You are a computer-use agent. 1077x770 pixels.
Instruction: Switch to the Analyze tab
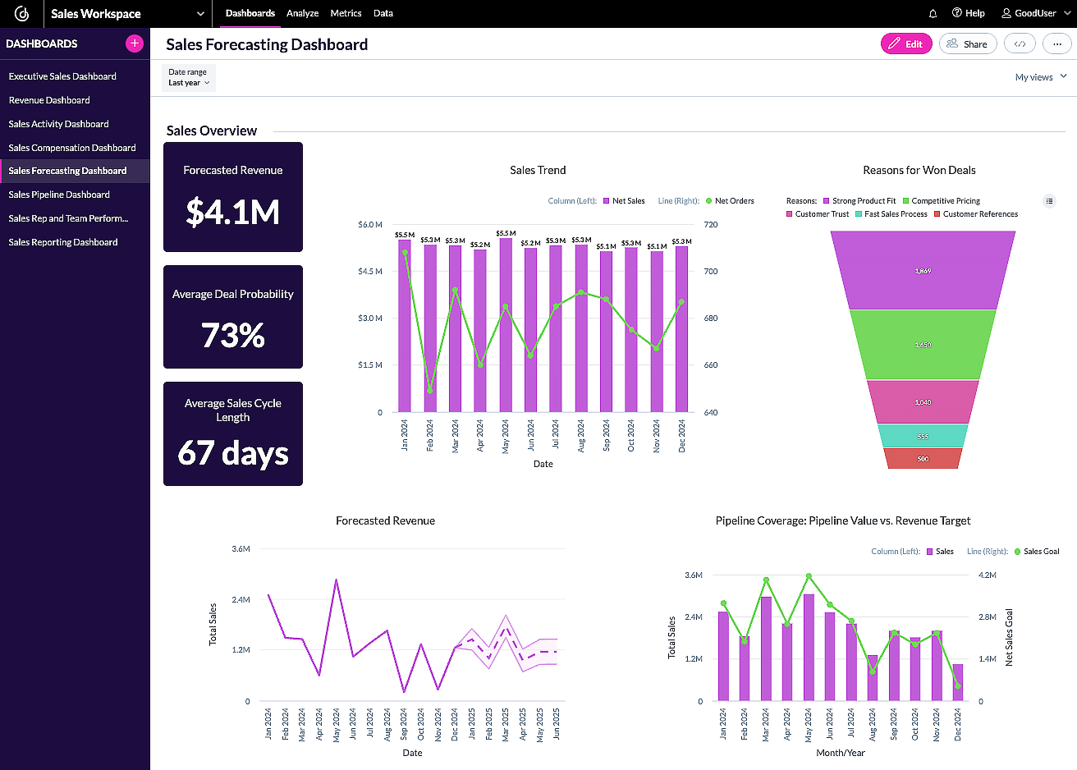point(302,13)
